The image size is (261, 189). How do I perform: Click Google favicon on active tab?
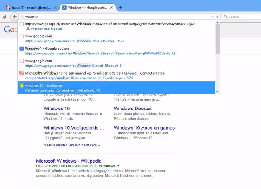point(64,7)
